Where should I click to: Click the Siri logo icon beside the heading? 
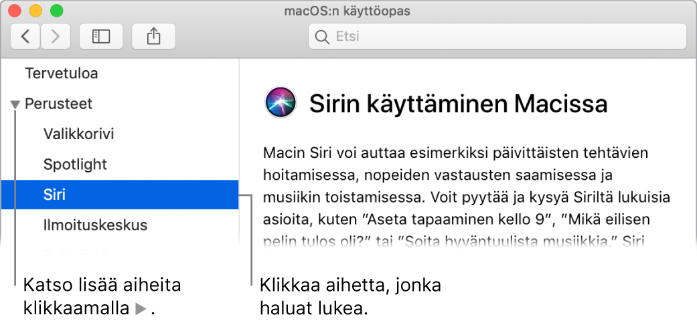280,102
